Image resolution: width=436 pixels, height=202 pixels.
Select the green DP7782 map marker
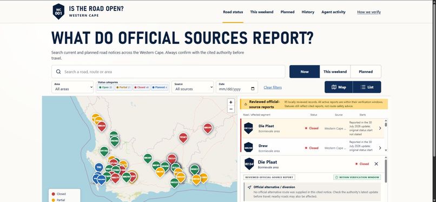point(104,151)
